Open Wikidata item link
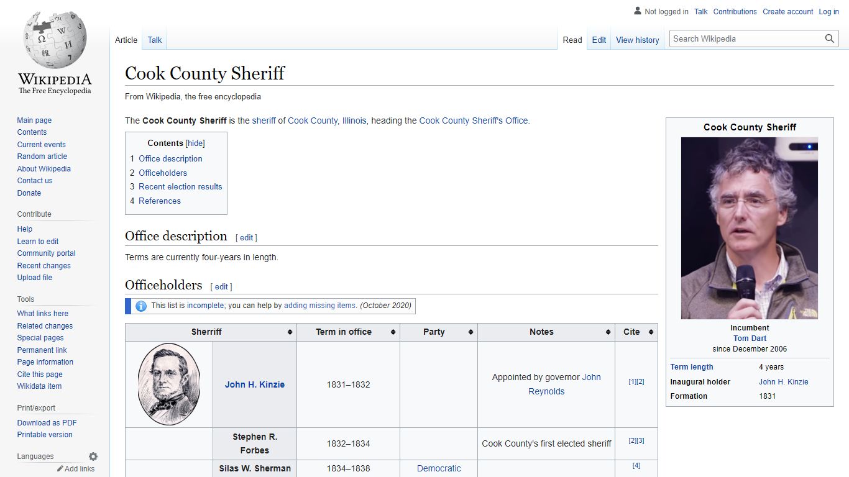 click(39, 386)
